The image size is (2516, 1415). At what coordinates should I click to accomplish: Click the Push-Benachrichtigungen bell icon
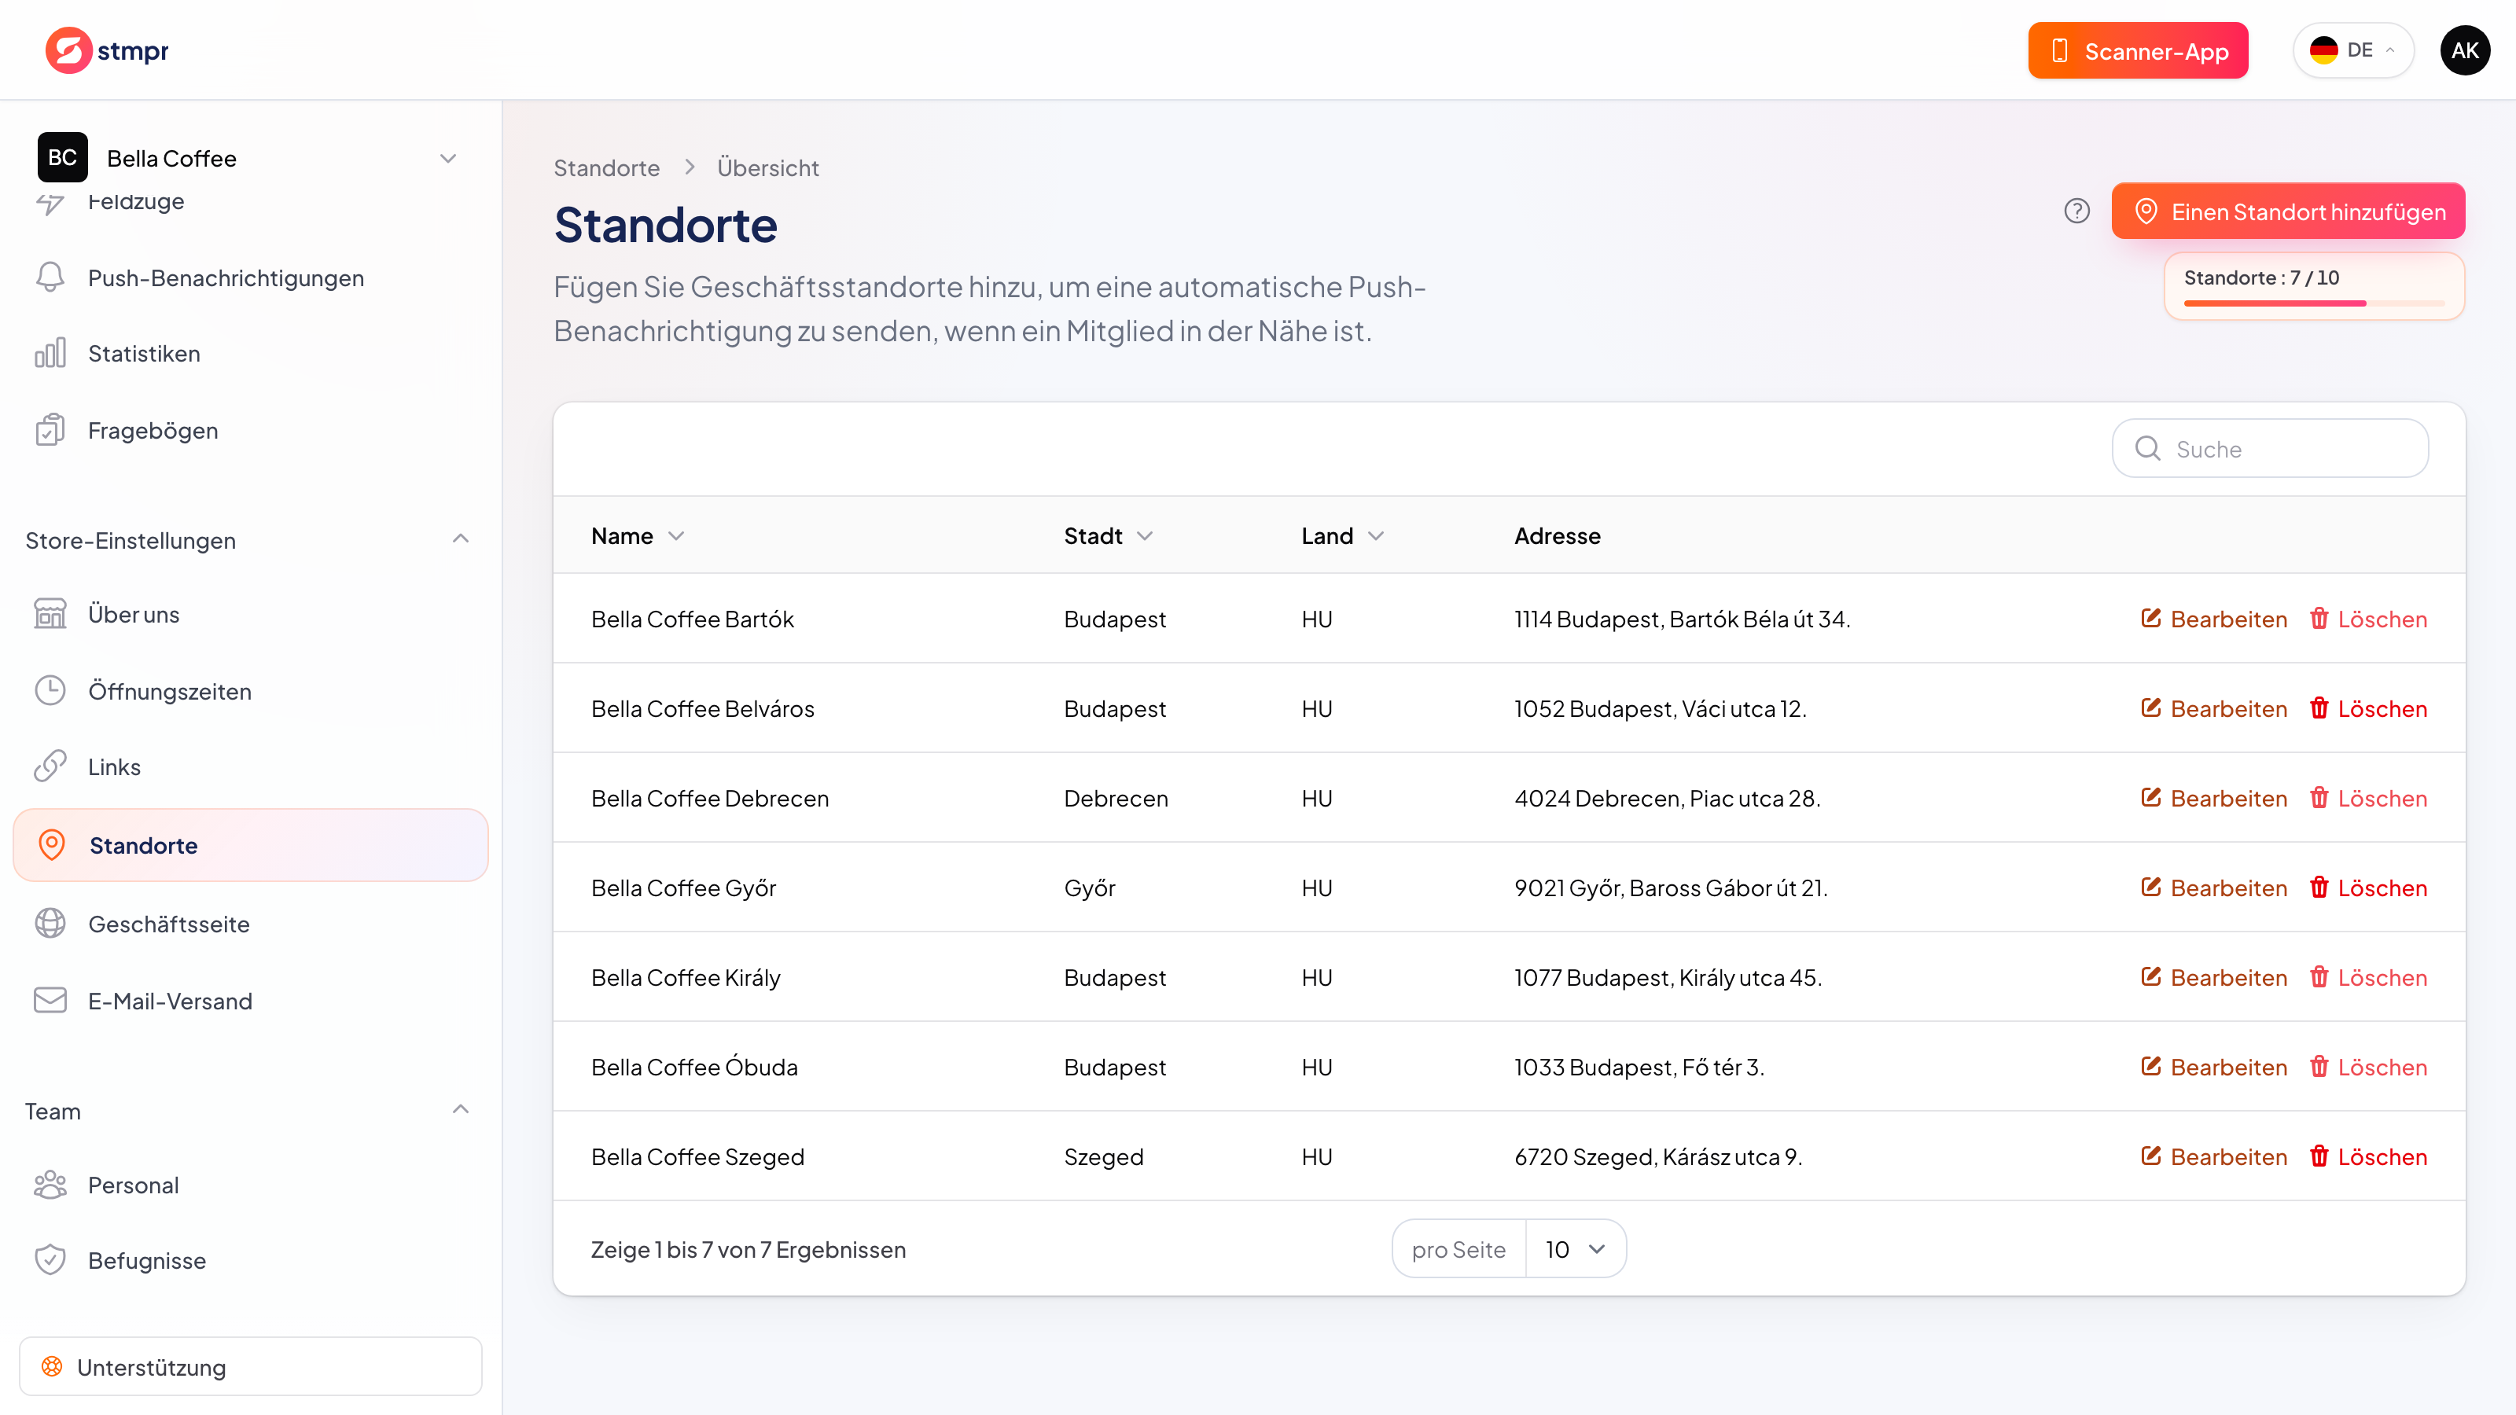click(x=50, y=277)
